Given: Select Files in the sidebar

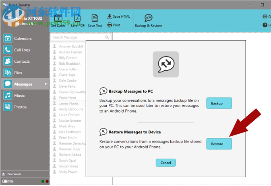Looking at the screenshot, I should (18, 73).
